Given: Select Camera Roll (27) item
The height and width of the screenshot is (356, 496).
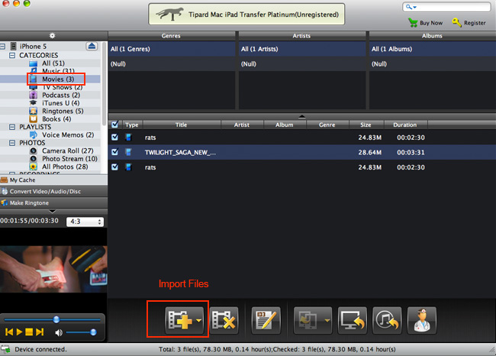Looking at the screenshot, I should click(x=68, y=150).
